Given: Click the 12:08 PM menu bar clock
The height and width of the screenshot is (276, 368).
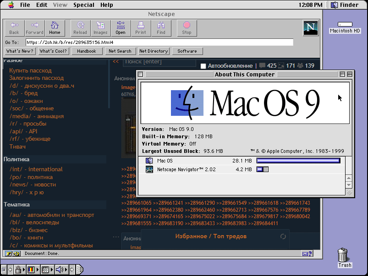Looking at the screenshot, I should pyautogui.click(x=310, y=5).
